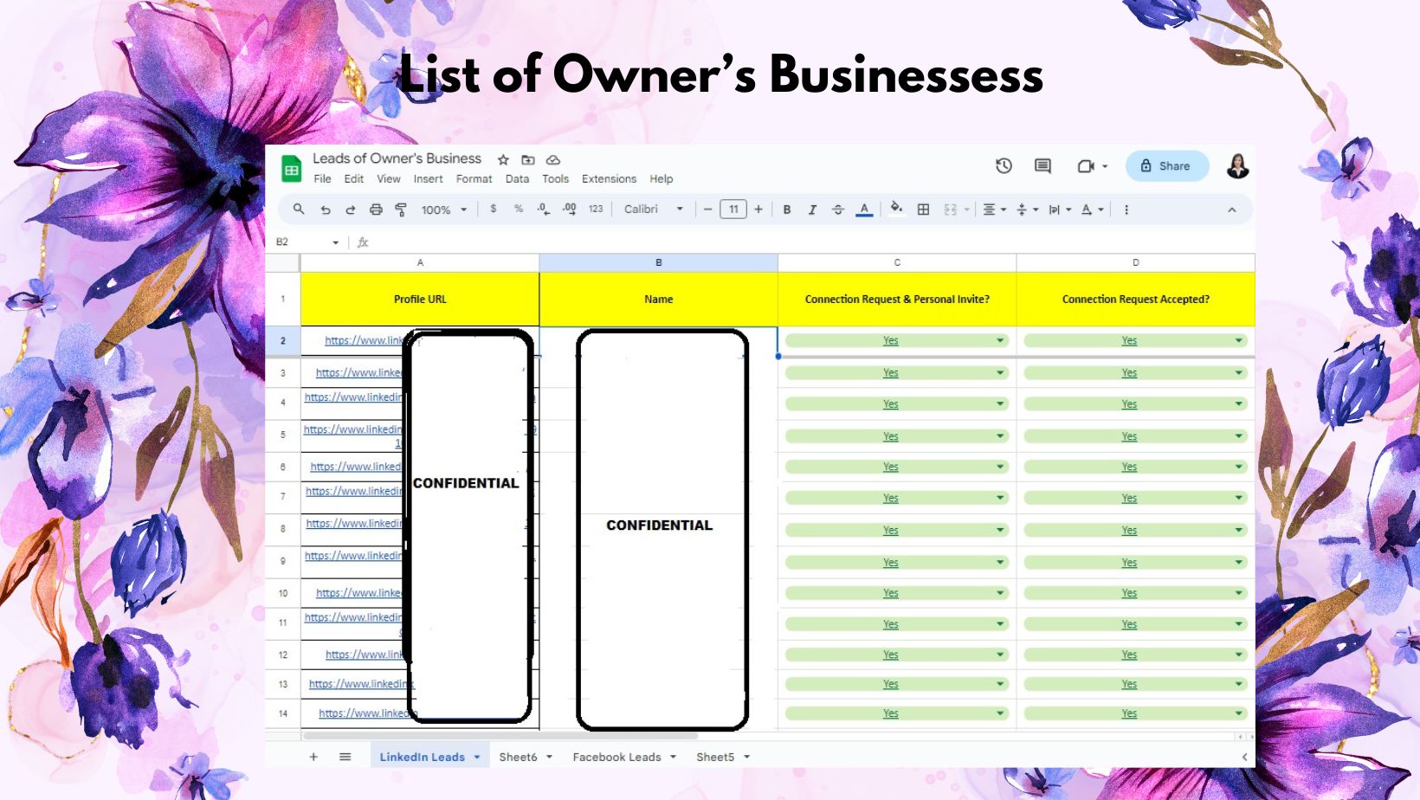Open the Data menu

click(x=517, y=179)
